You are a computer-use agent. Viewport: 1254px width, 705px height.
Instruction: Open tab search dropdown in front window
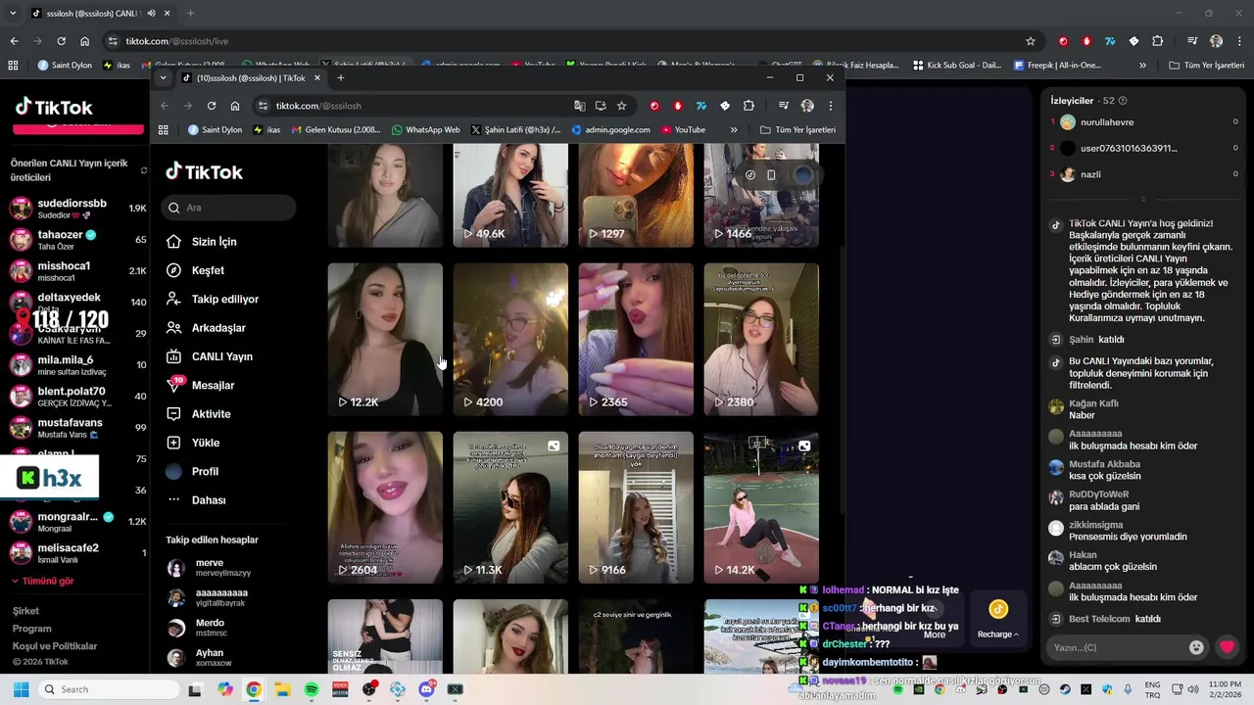[x=163, y=78]
